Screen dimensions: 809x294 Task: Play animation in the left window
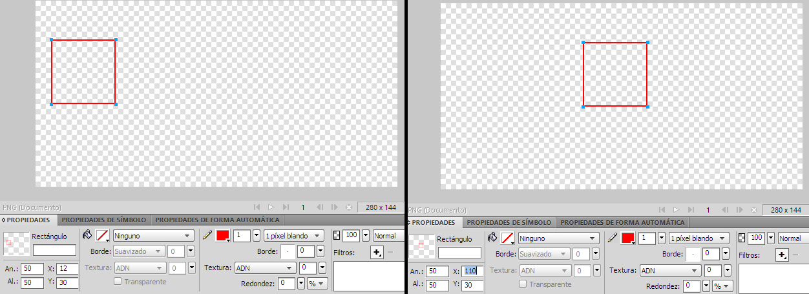(x=271, y=207)
